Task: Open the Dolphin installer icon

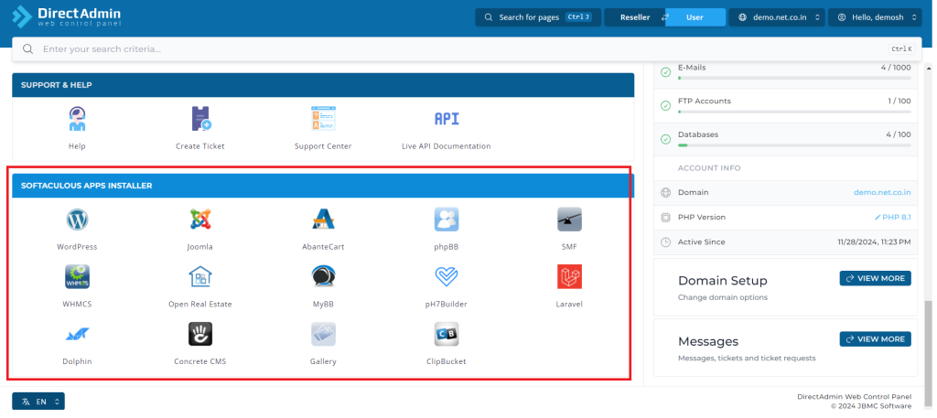Action: tap(77, 335)
